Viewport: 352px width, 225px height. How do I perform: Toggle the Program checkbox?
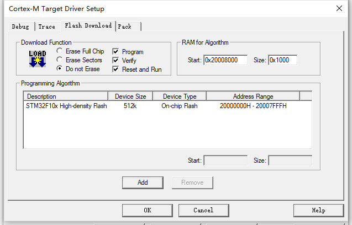(115, 51)
